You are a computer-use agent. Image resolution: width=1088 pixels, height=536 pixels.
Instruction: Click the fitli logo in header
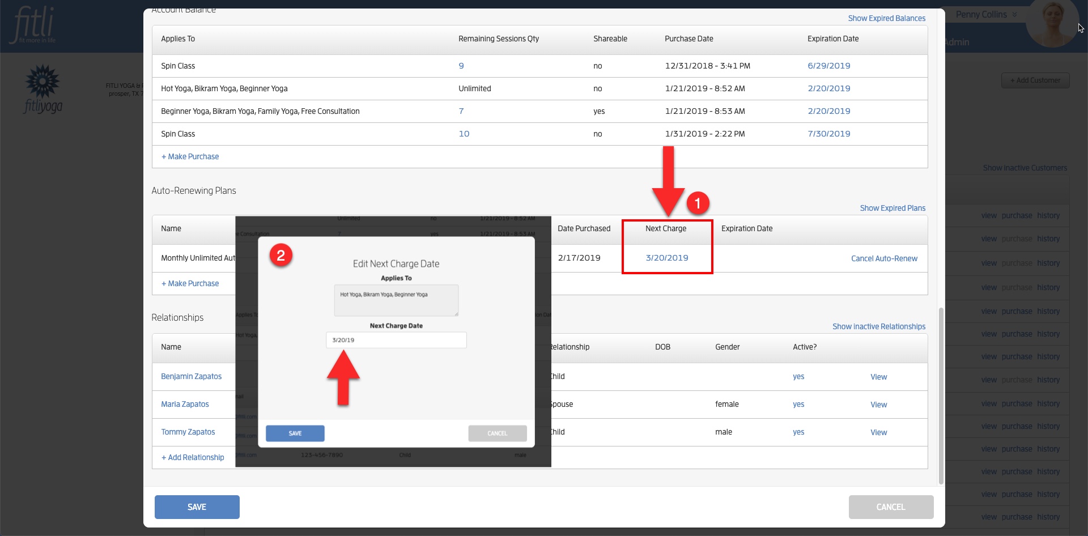(x=34, y=25)
